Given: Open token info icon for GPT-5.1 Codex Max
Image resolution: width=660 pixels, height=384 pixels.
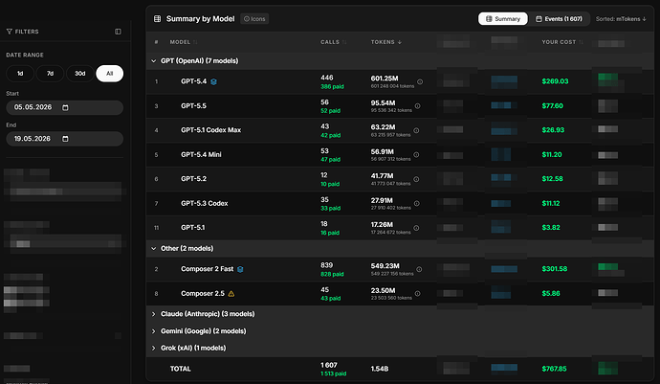Looking at the screenshot, I should pos(416,130).
